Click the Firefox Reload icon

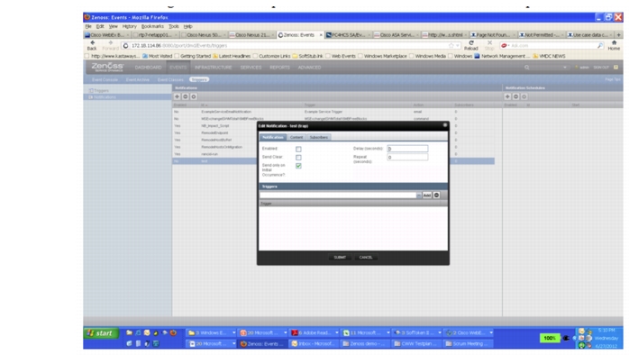pyautogui.click(x=471, y=45)
